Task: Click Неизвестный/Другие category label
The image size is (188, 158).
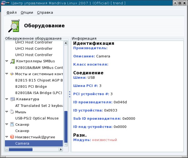Action: 35,137
